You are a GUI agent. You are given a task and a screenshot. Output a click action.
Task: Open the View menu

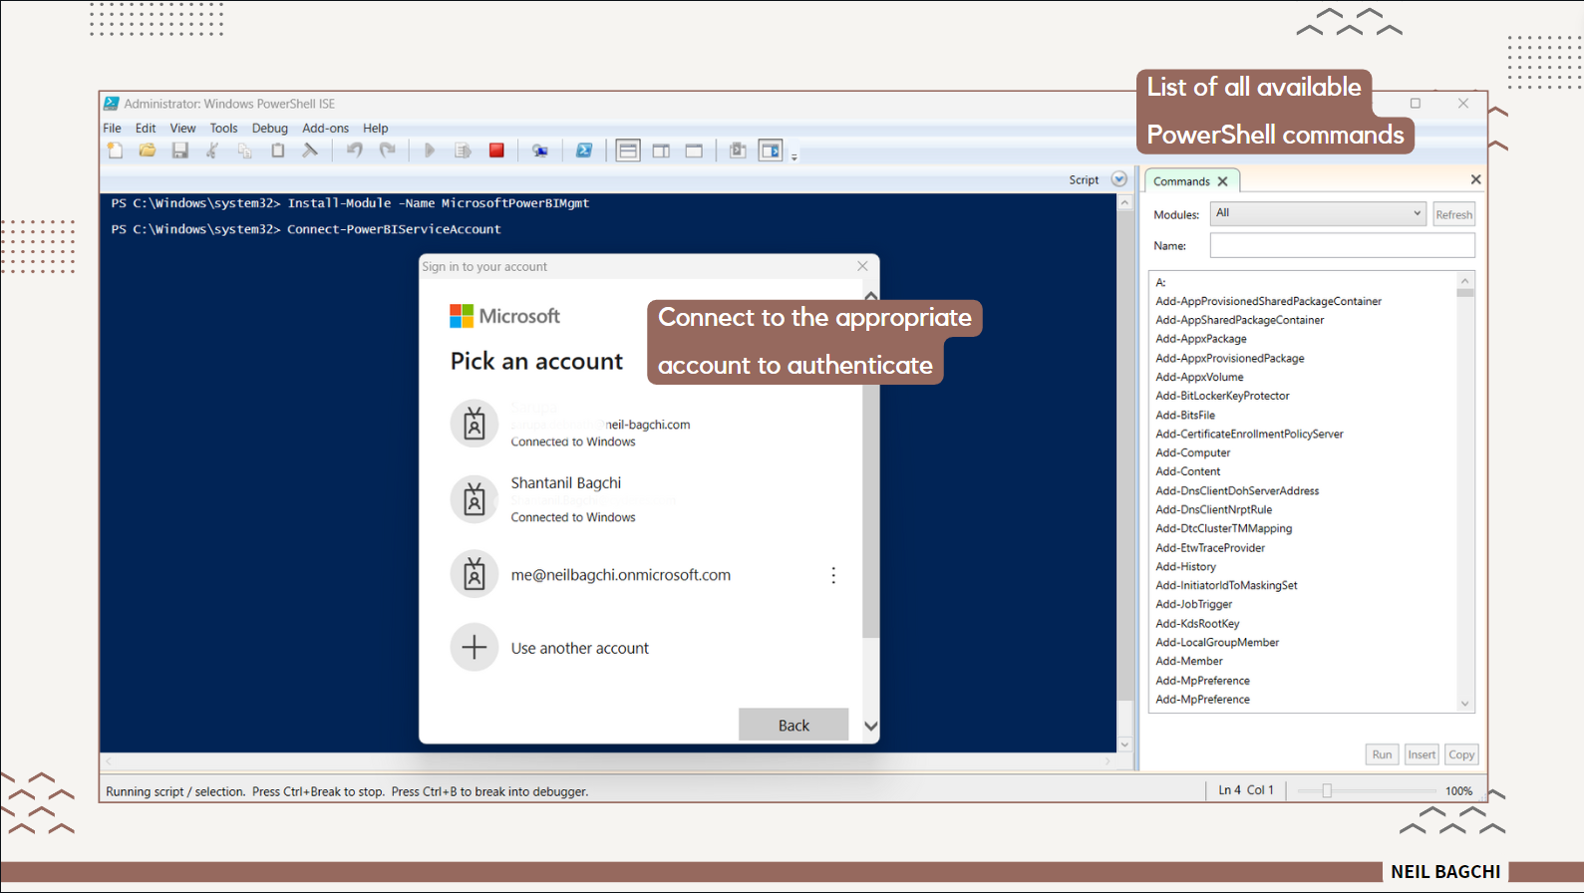tap(182, 129)
